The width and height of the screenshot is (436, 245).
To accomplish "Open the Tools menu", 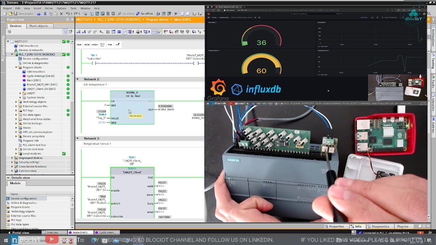I will point(73,8).
